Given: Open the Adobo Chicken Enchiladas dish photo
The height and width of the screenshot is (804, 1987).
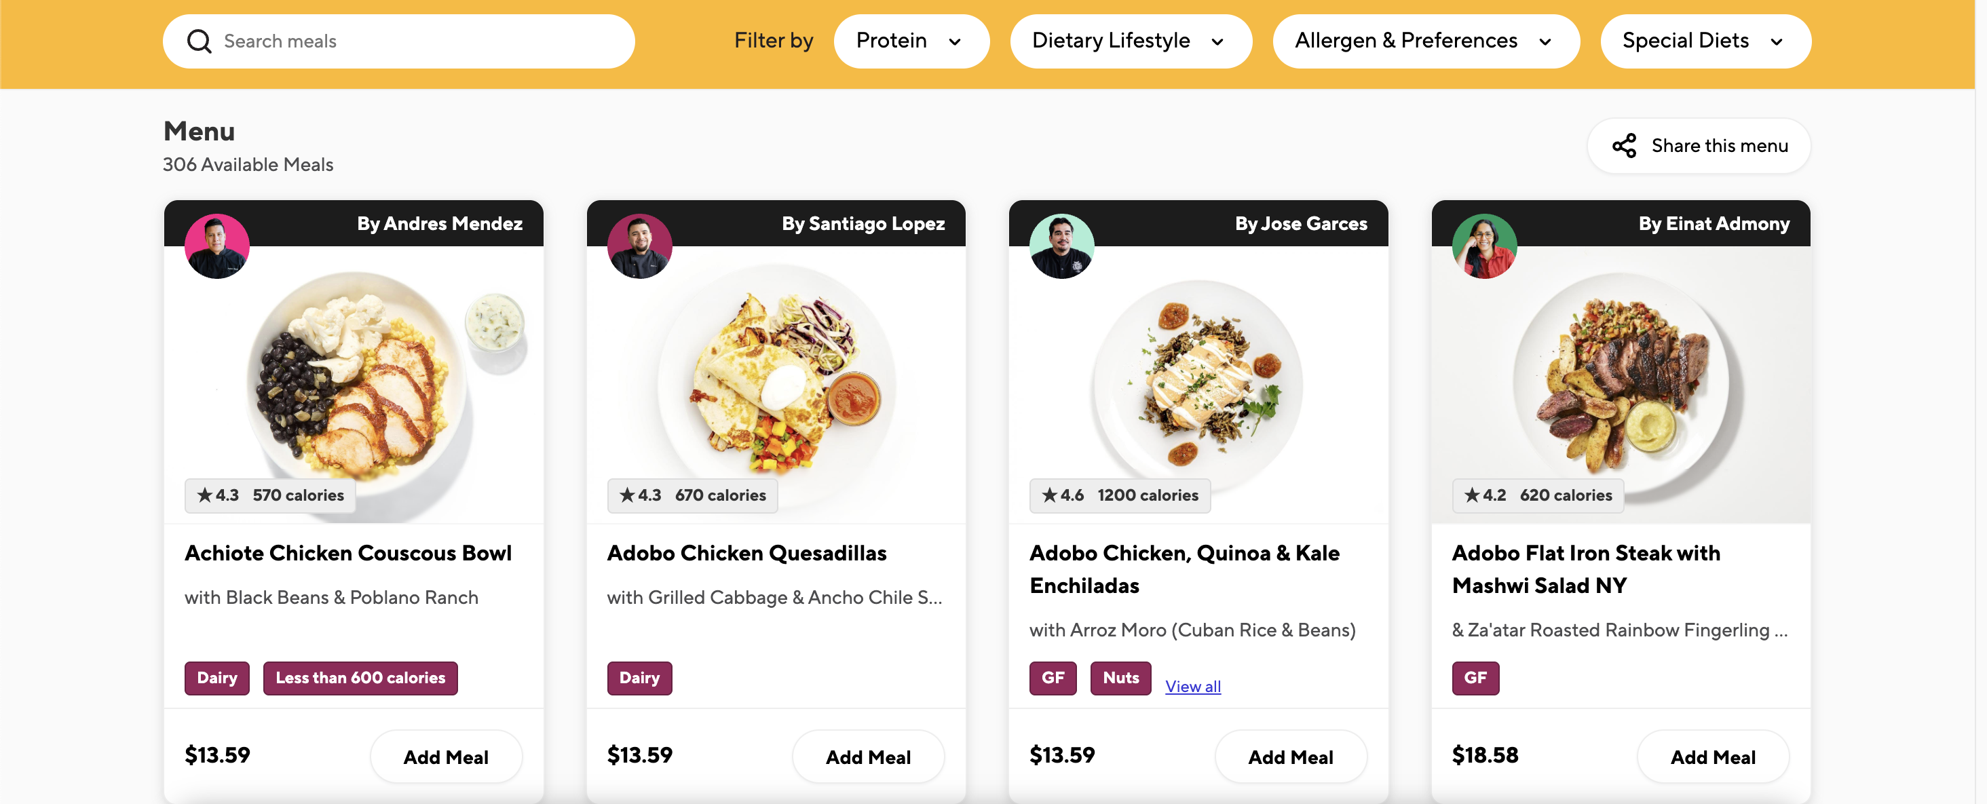Looking at the screenshot, I should [x=1198, y=378].
